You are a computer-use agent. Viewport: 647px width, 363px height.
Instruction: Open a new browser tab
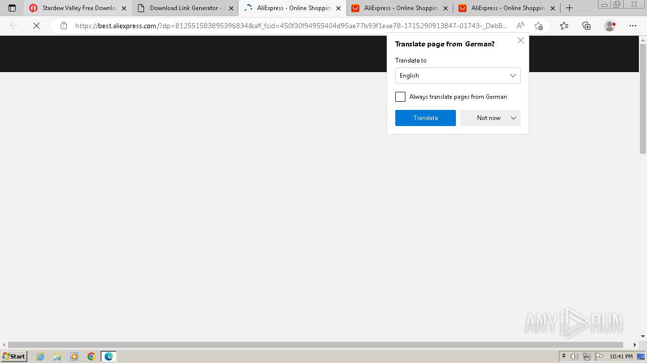pos(569,8)
